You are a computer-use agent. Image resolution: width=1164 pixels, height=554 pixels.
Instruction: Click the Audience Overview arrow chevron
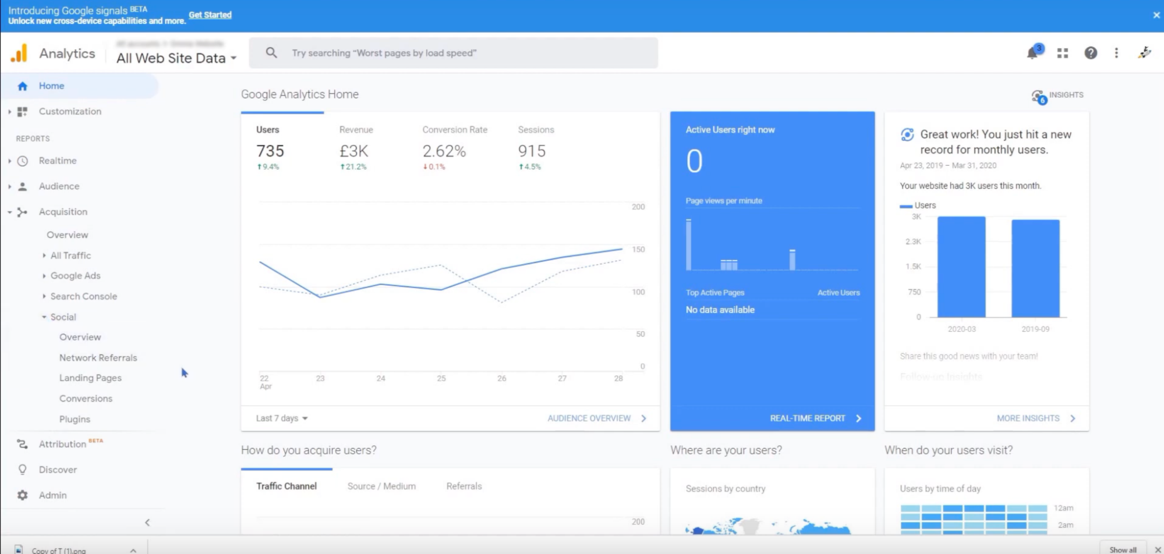pyautogui.click(x=643, y=418)
